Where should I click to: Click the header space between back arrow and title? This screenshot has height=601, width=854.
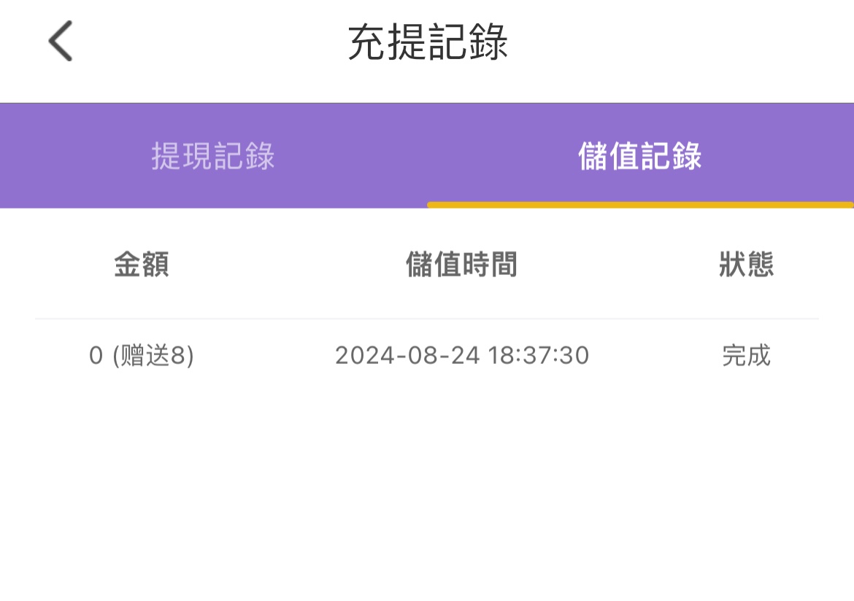(x=204, y=42)
